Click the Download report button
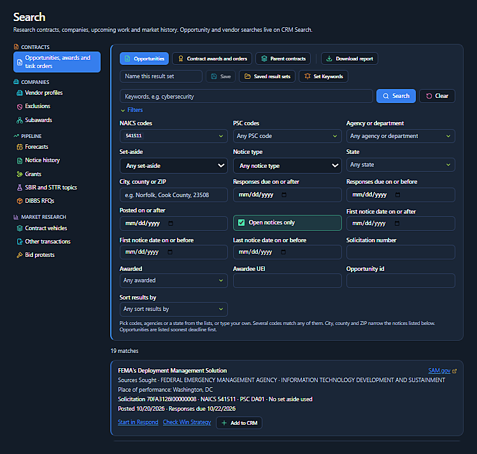477x454 pixels. tap(350, 58)
